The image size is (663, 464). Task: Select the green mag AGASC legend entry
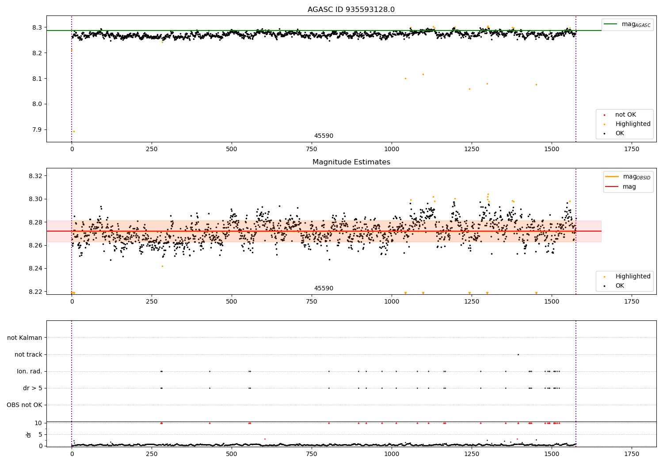click(x=628, y=24)
